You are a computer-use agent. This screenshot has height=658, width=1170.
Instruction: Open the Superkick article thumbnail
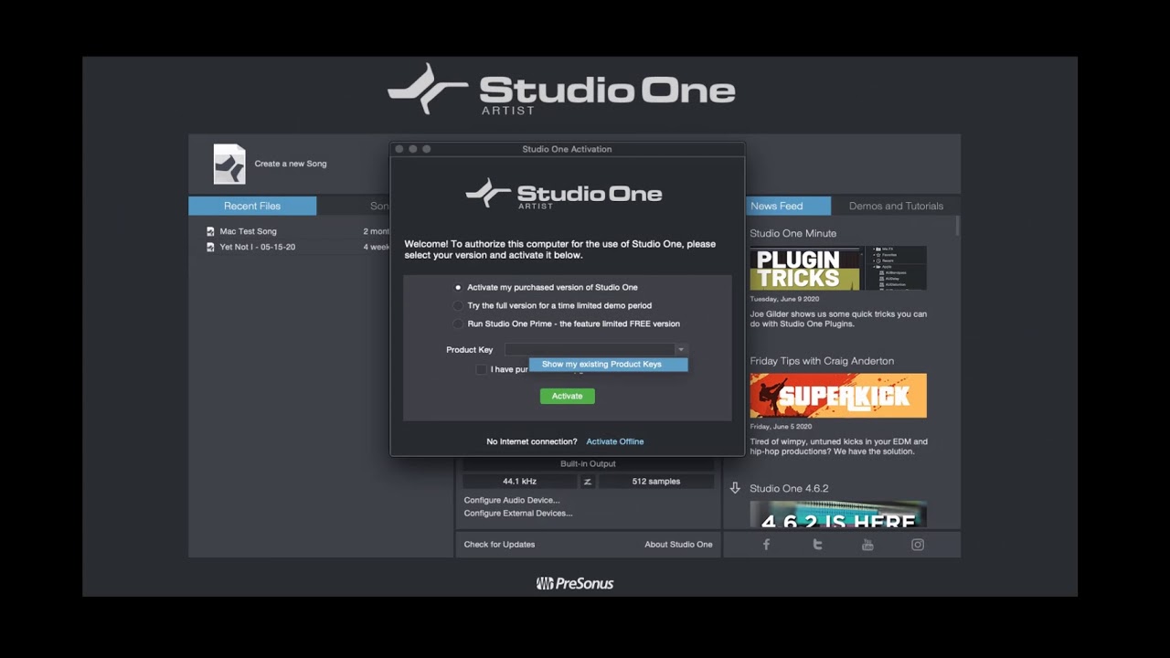[838, 396]
